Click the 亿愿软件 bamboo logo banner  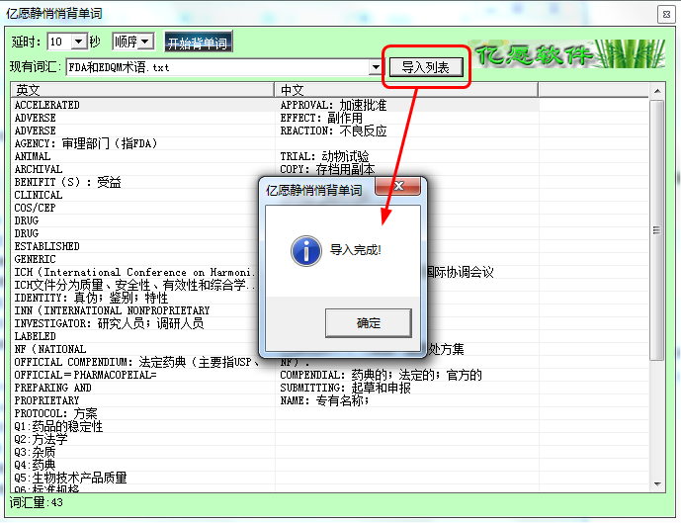[567, 53]
